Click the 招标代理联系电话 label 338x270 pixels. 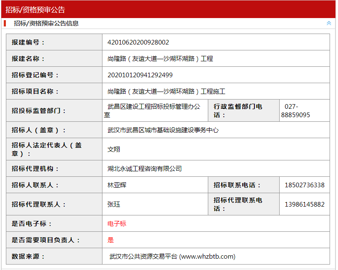238,204
